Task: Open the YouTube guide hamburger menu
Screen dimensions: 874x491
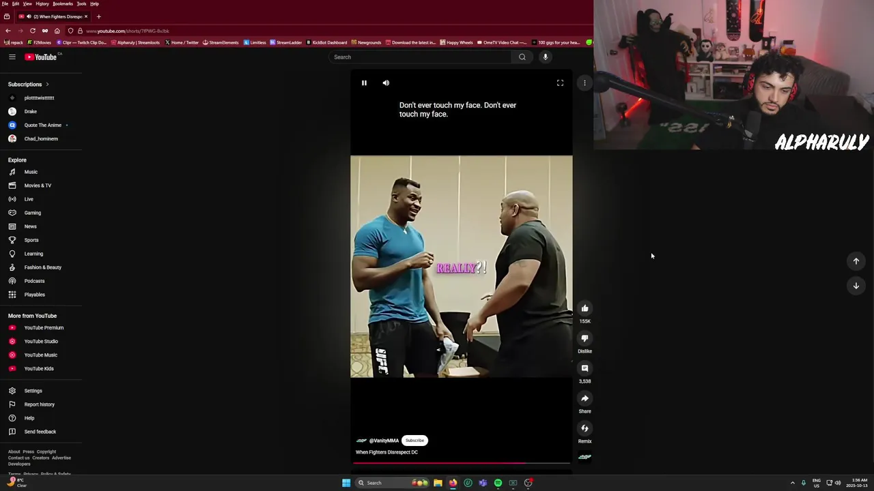Action: pyautogui.click(x=12, y=57)
